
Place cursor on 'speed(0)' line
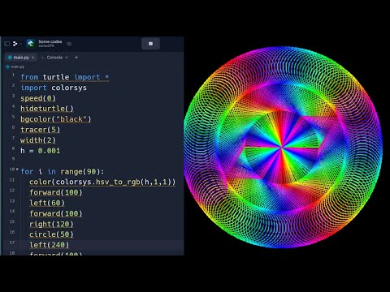click(x=38, y=98)
